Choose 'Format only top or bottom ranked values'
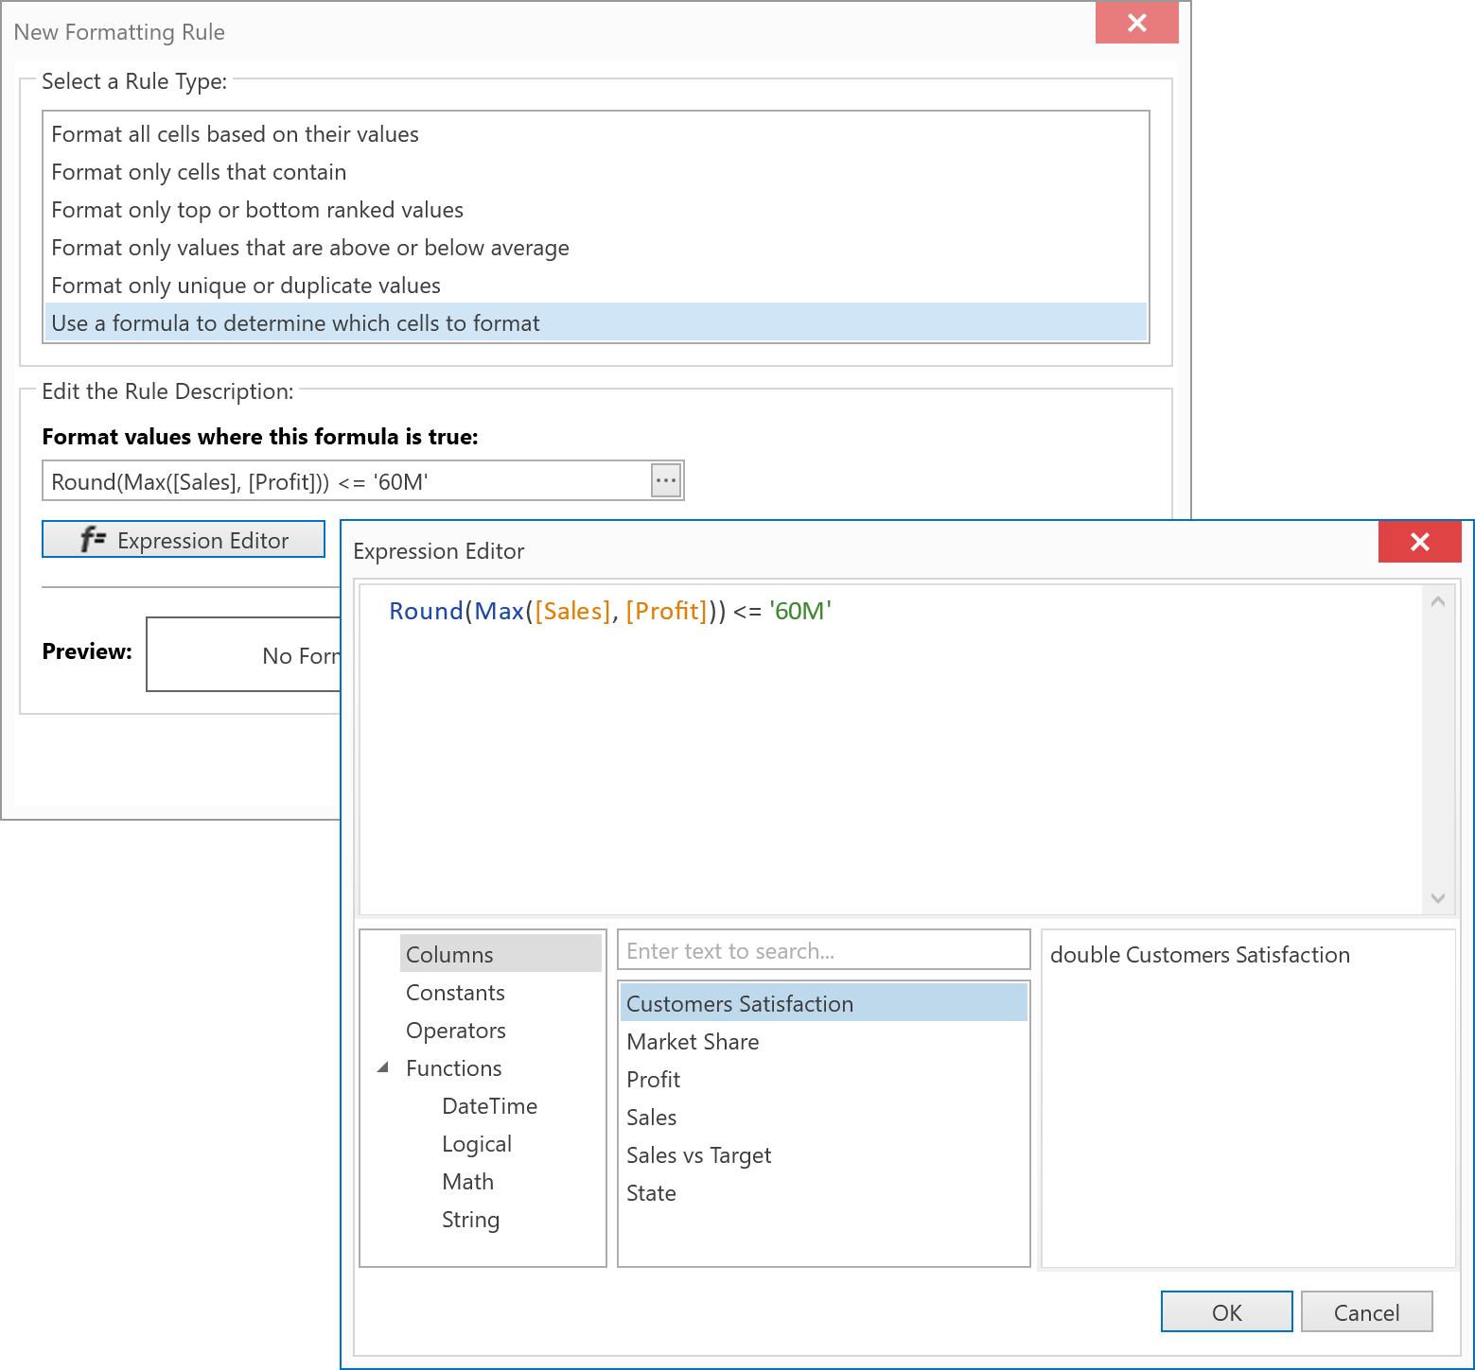The height and width of the screenshot is (1370, 1475). tap(595, 210)
